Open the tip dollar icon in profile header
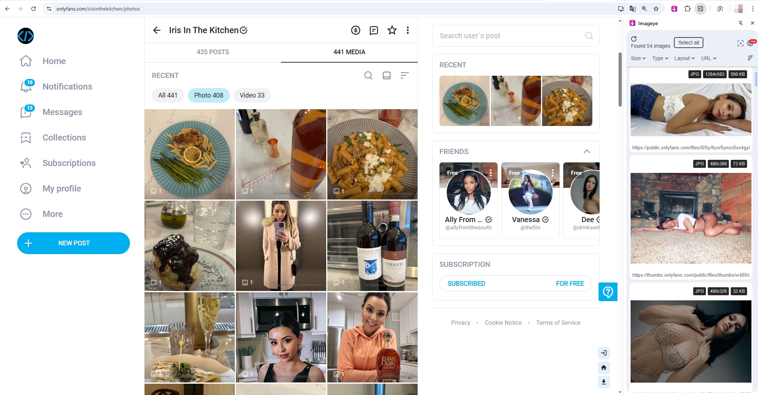 tap(356, 30)
